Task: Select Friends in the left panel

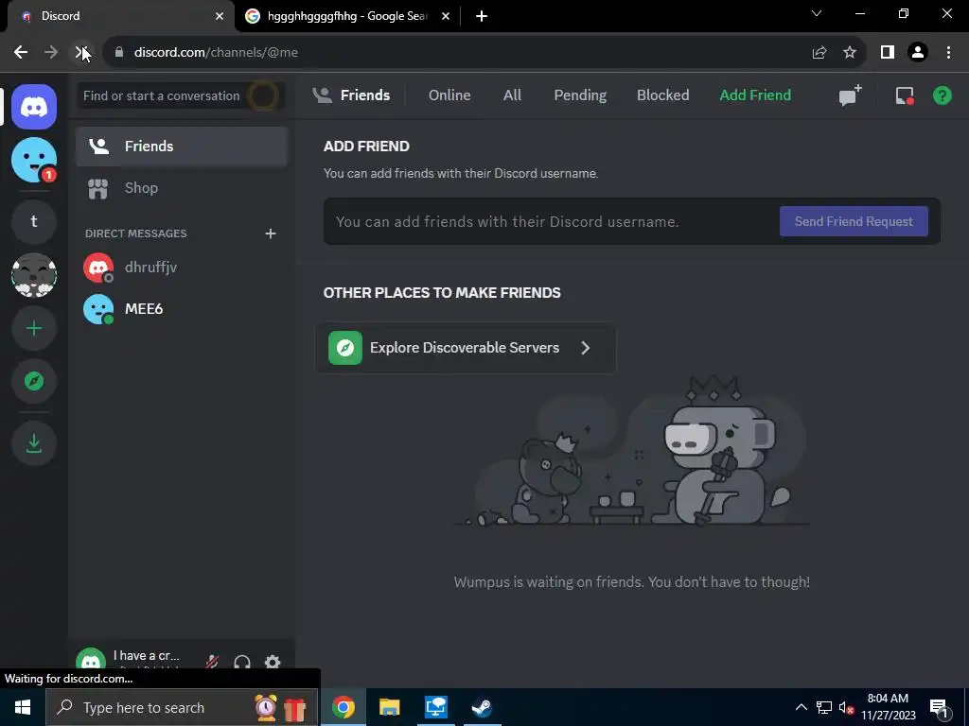Action: [x=182, y=147]
